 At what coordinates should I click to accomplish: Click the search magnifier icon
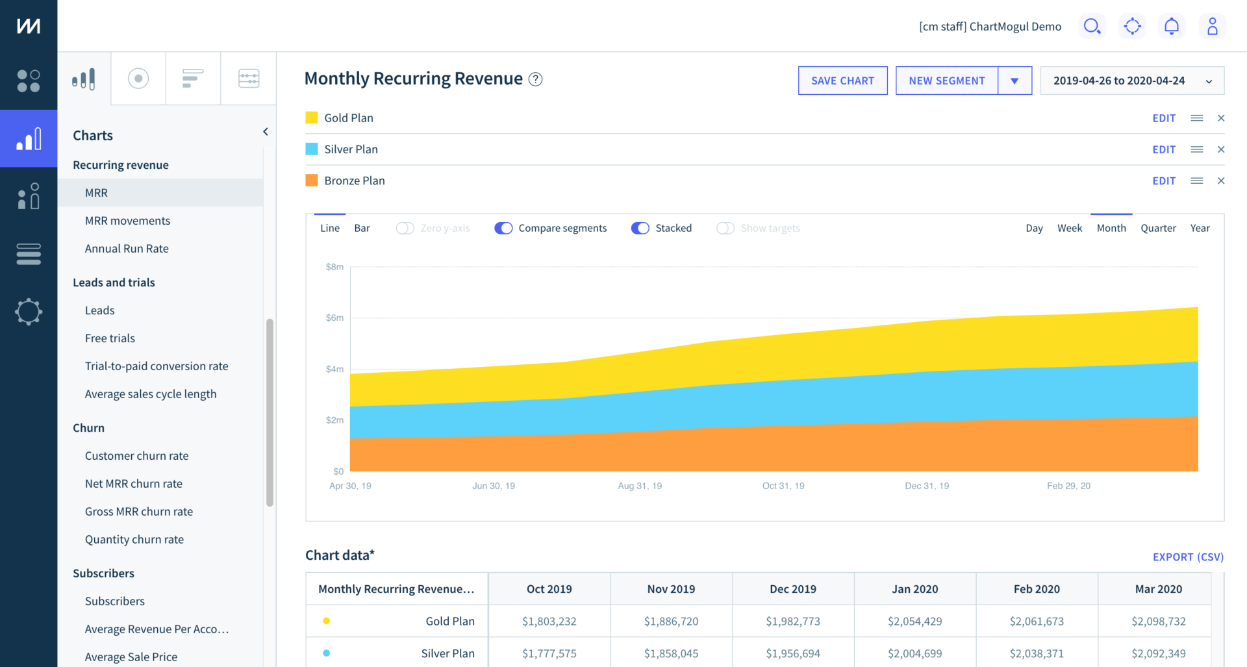(1092, 26)
